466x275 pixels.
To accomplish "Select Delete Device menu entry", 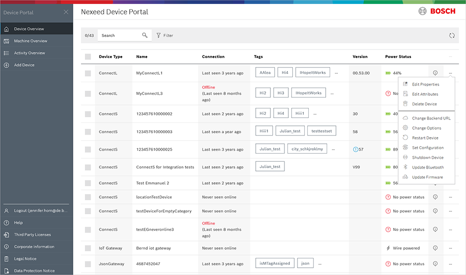I will click(427, 104).
